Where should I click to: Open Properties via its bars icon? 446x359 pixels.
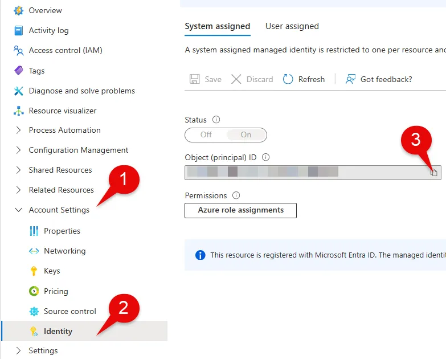tap(34, 231)
